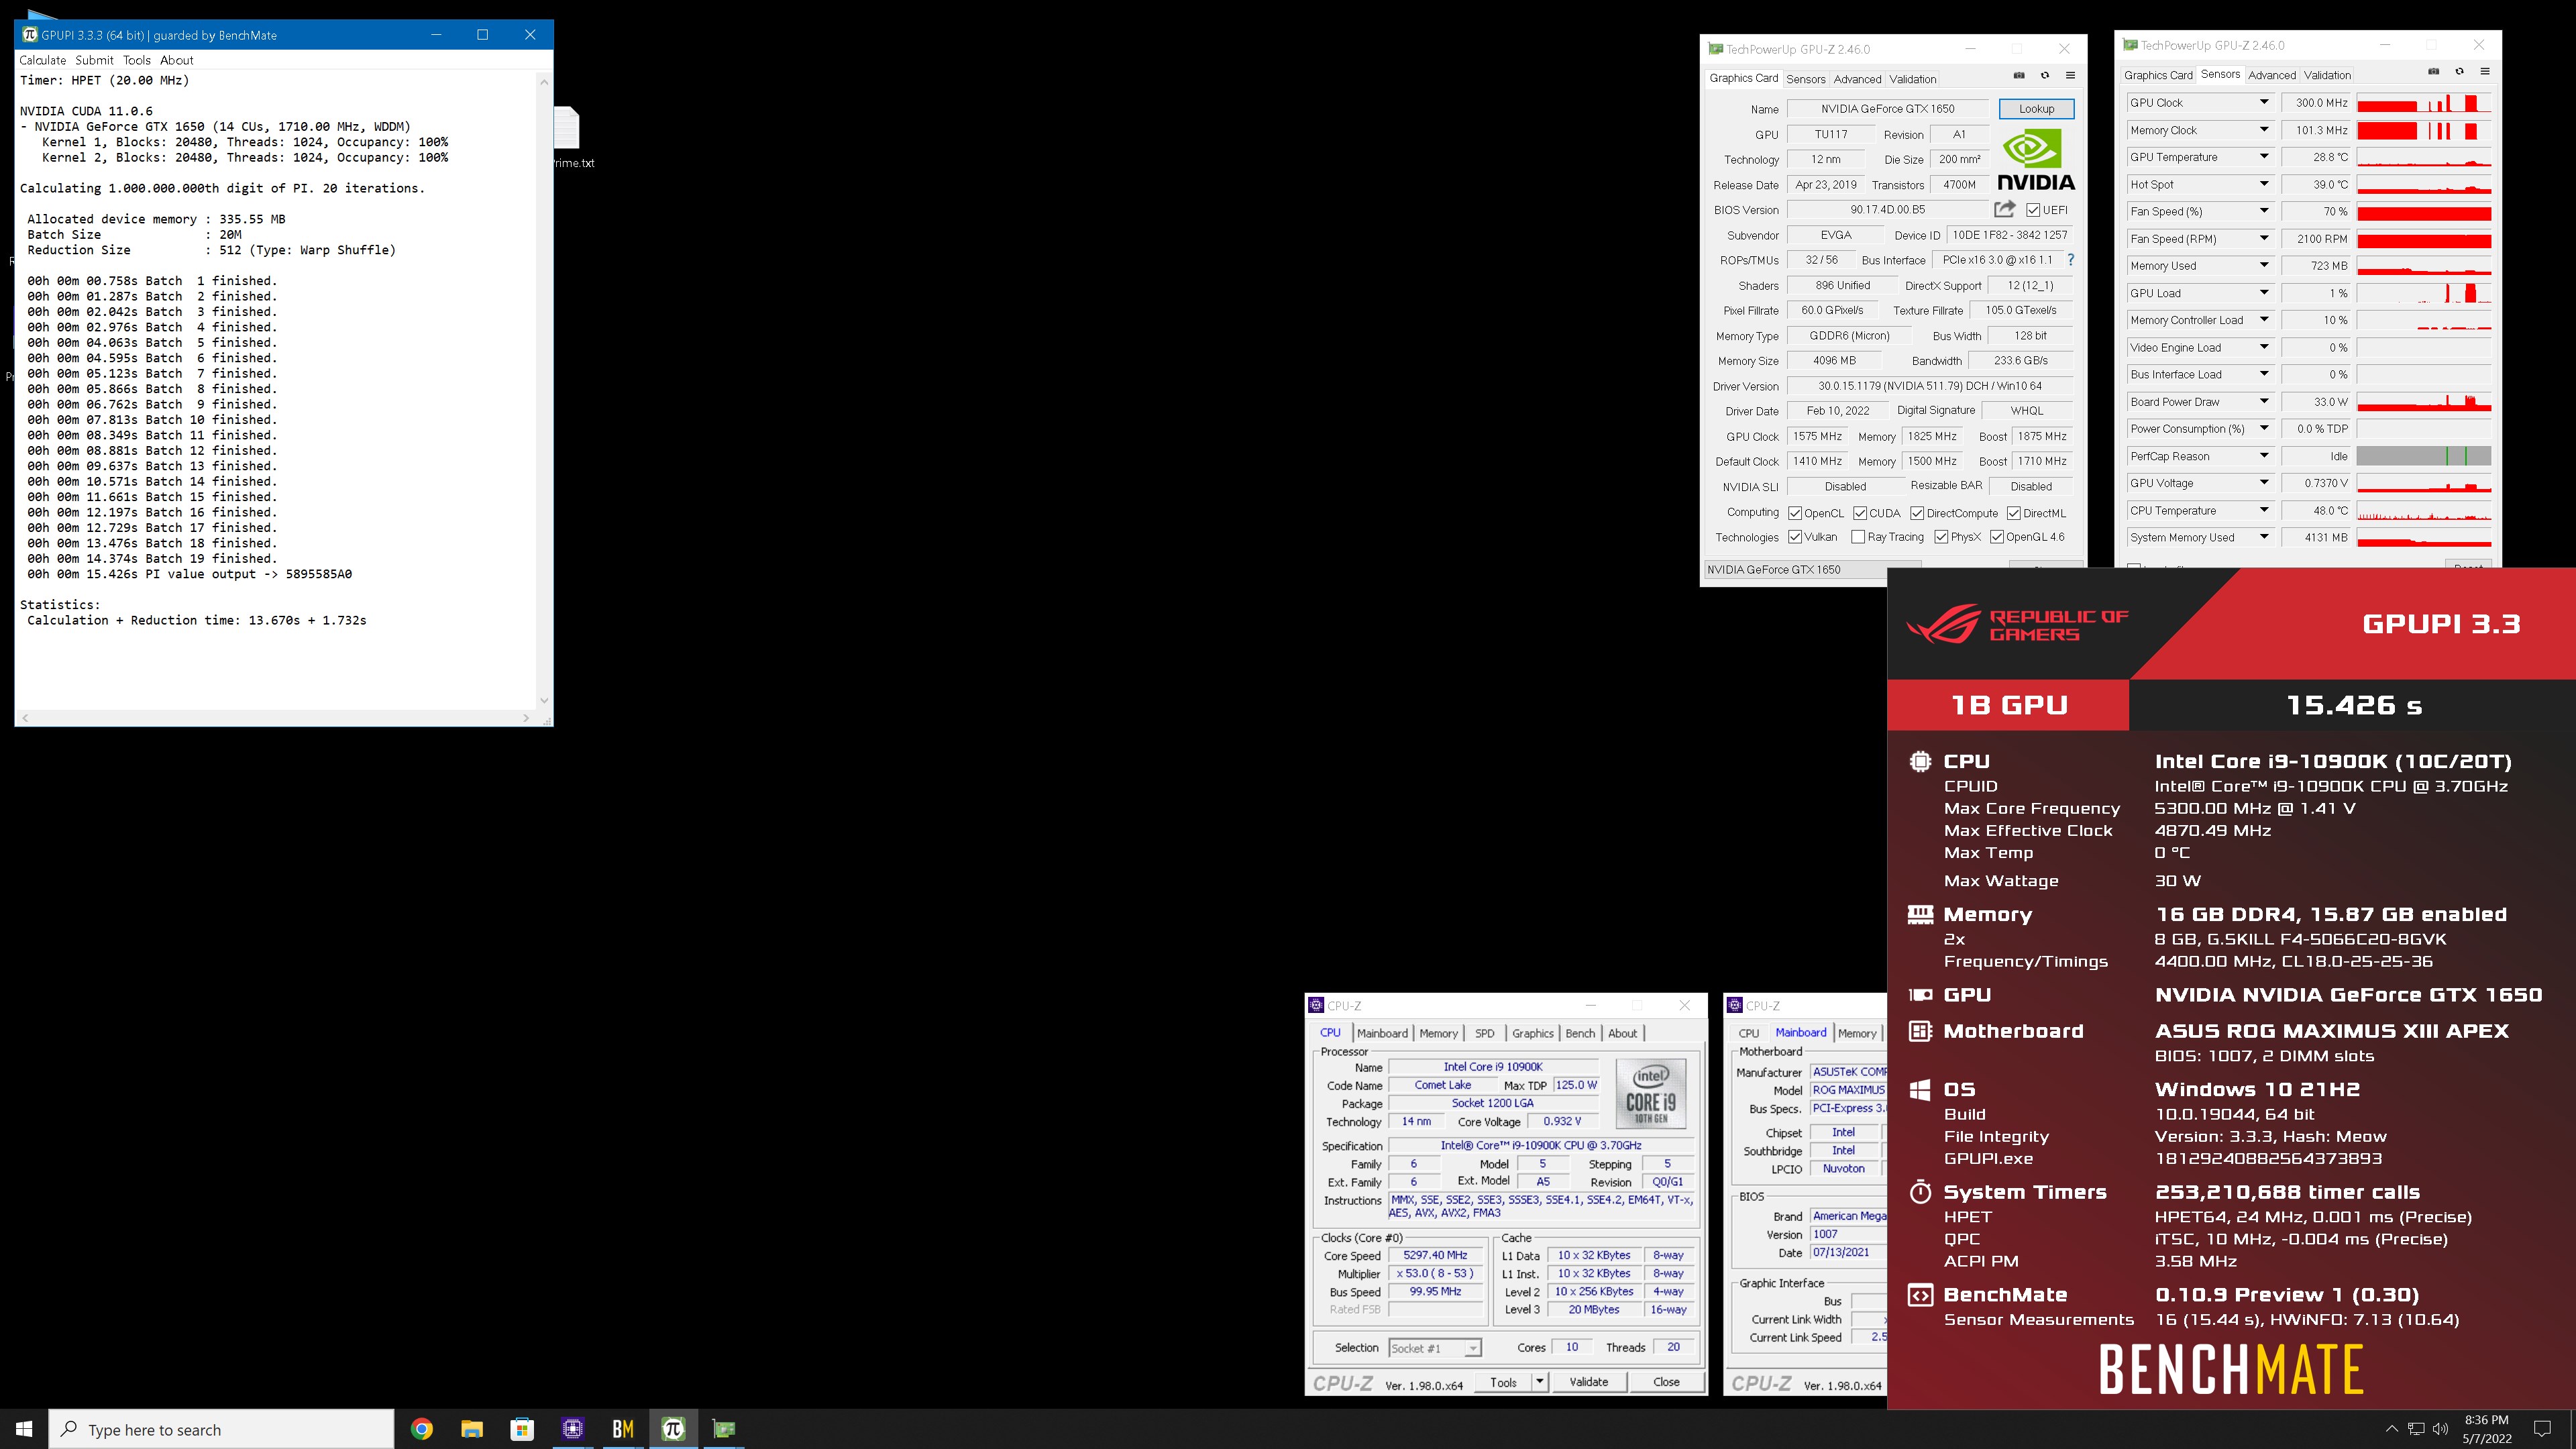This screenshot has width=2576, height=1449.
Task: Click the volume speaker tray icon
Action: click(2441, 1429)
